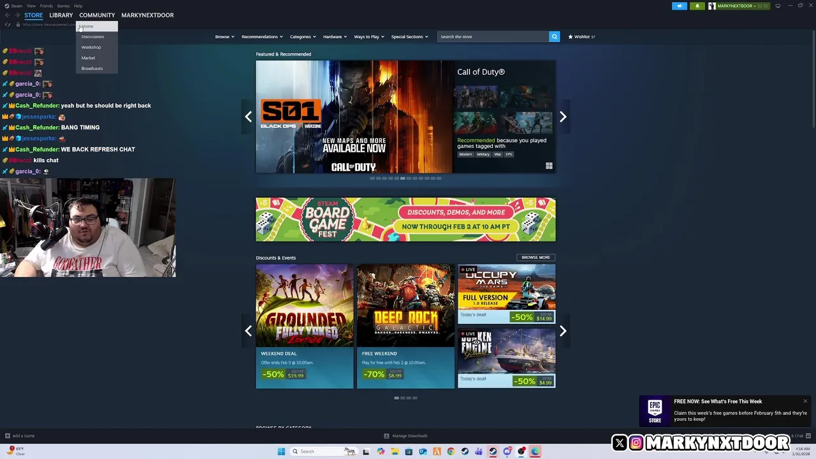Click the profile avatar in the top bar
The image size is (816, 459).
712,6
